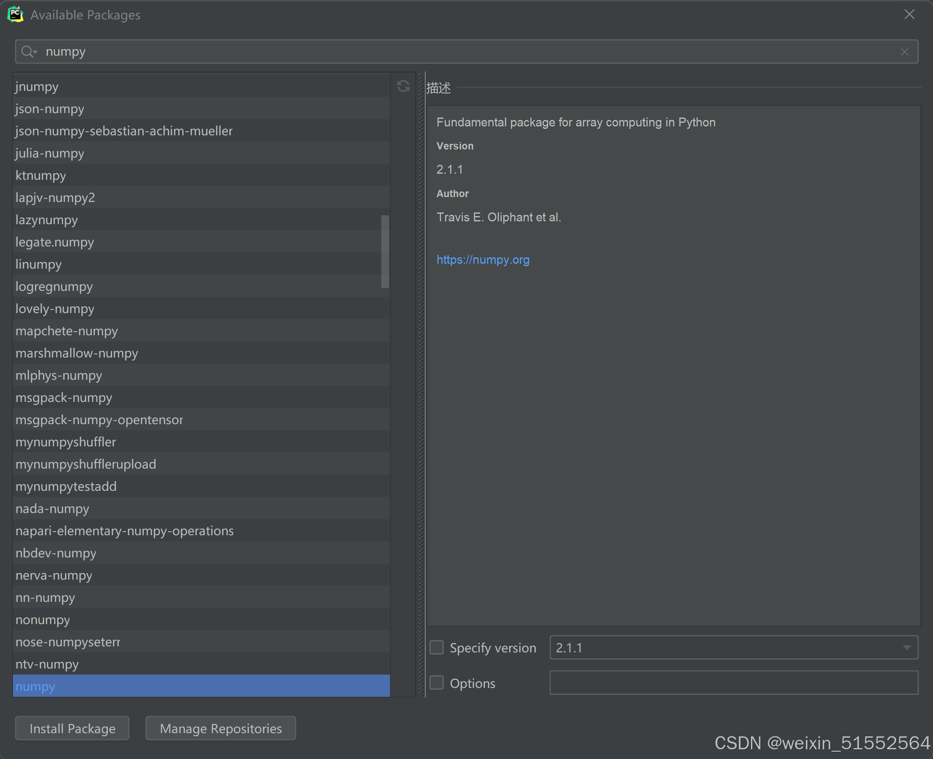Click the Options text input field
This screenshot has height=759, width=933.
click(x=734, y=683)
